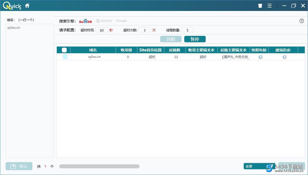This screenshot has height=175, width=308.
Task: Click the loading spinner under 快照年龄
Action: [260, 57]
